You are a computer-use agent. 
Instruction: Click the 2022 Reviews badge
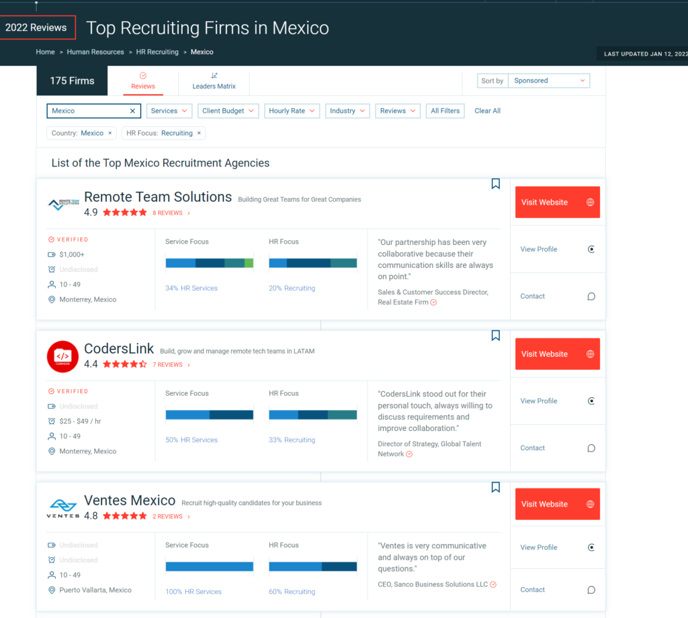coord(37,28)
